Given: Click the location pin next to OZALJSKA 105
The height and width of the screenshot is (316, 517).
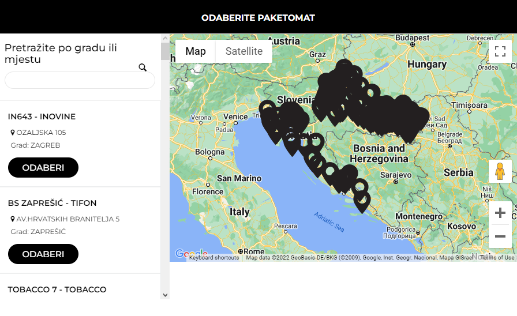Looking at the screenshot, I should (13, 133).
